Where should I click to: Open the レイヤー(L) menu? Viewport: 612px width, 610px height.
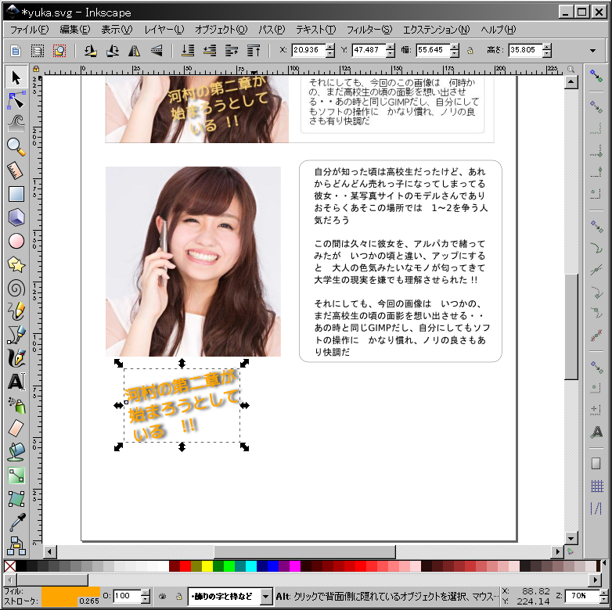pyautogui.click(x=164, y=30)
